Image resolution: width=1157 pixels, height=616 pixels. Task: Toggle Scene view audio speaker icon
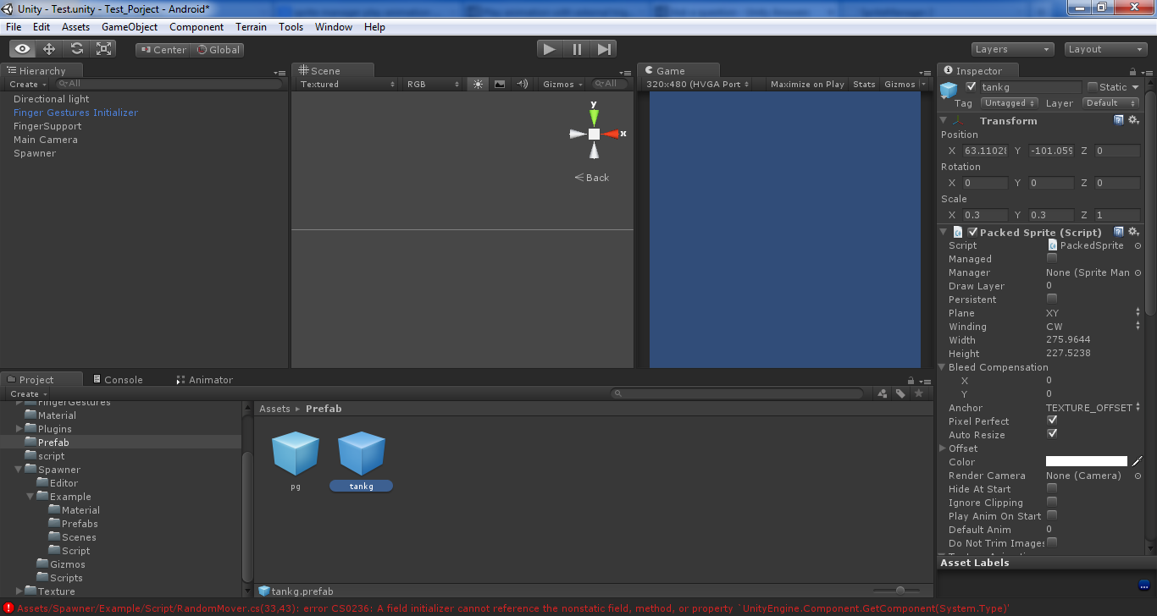tap(522, 84)
